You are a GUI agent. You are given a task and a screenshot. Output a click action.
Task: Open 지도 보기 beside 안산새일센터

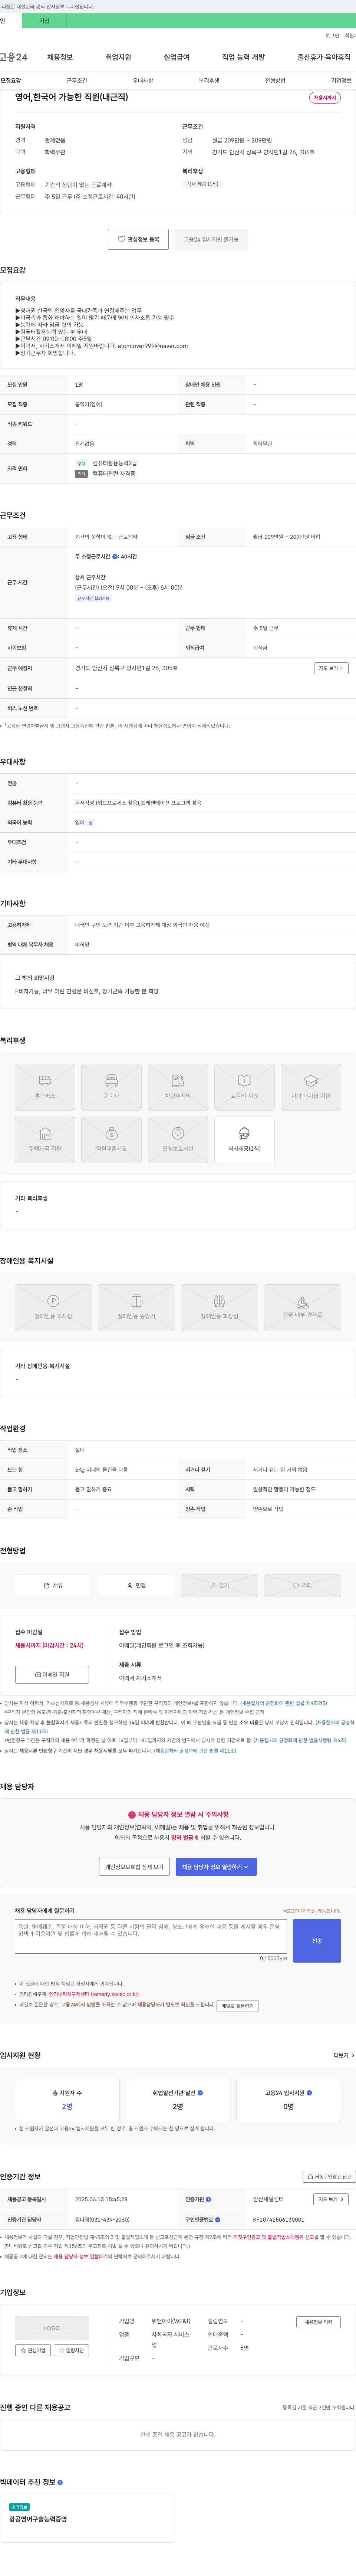pos(331,2199)
